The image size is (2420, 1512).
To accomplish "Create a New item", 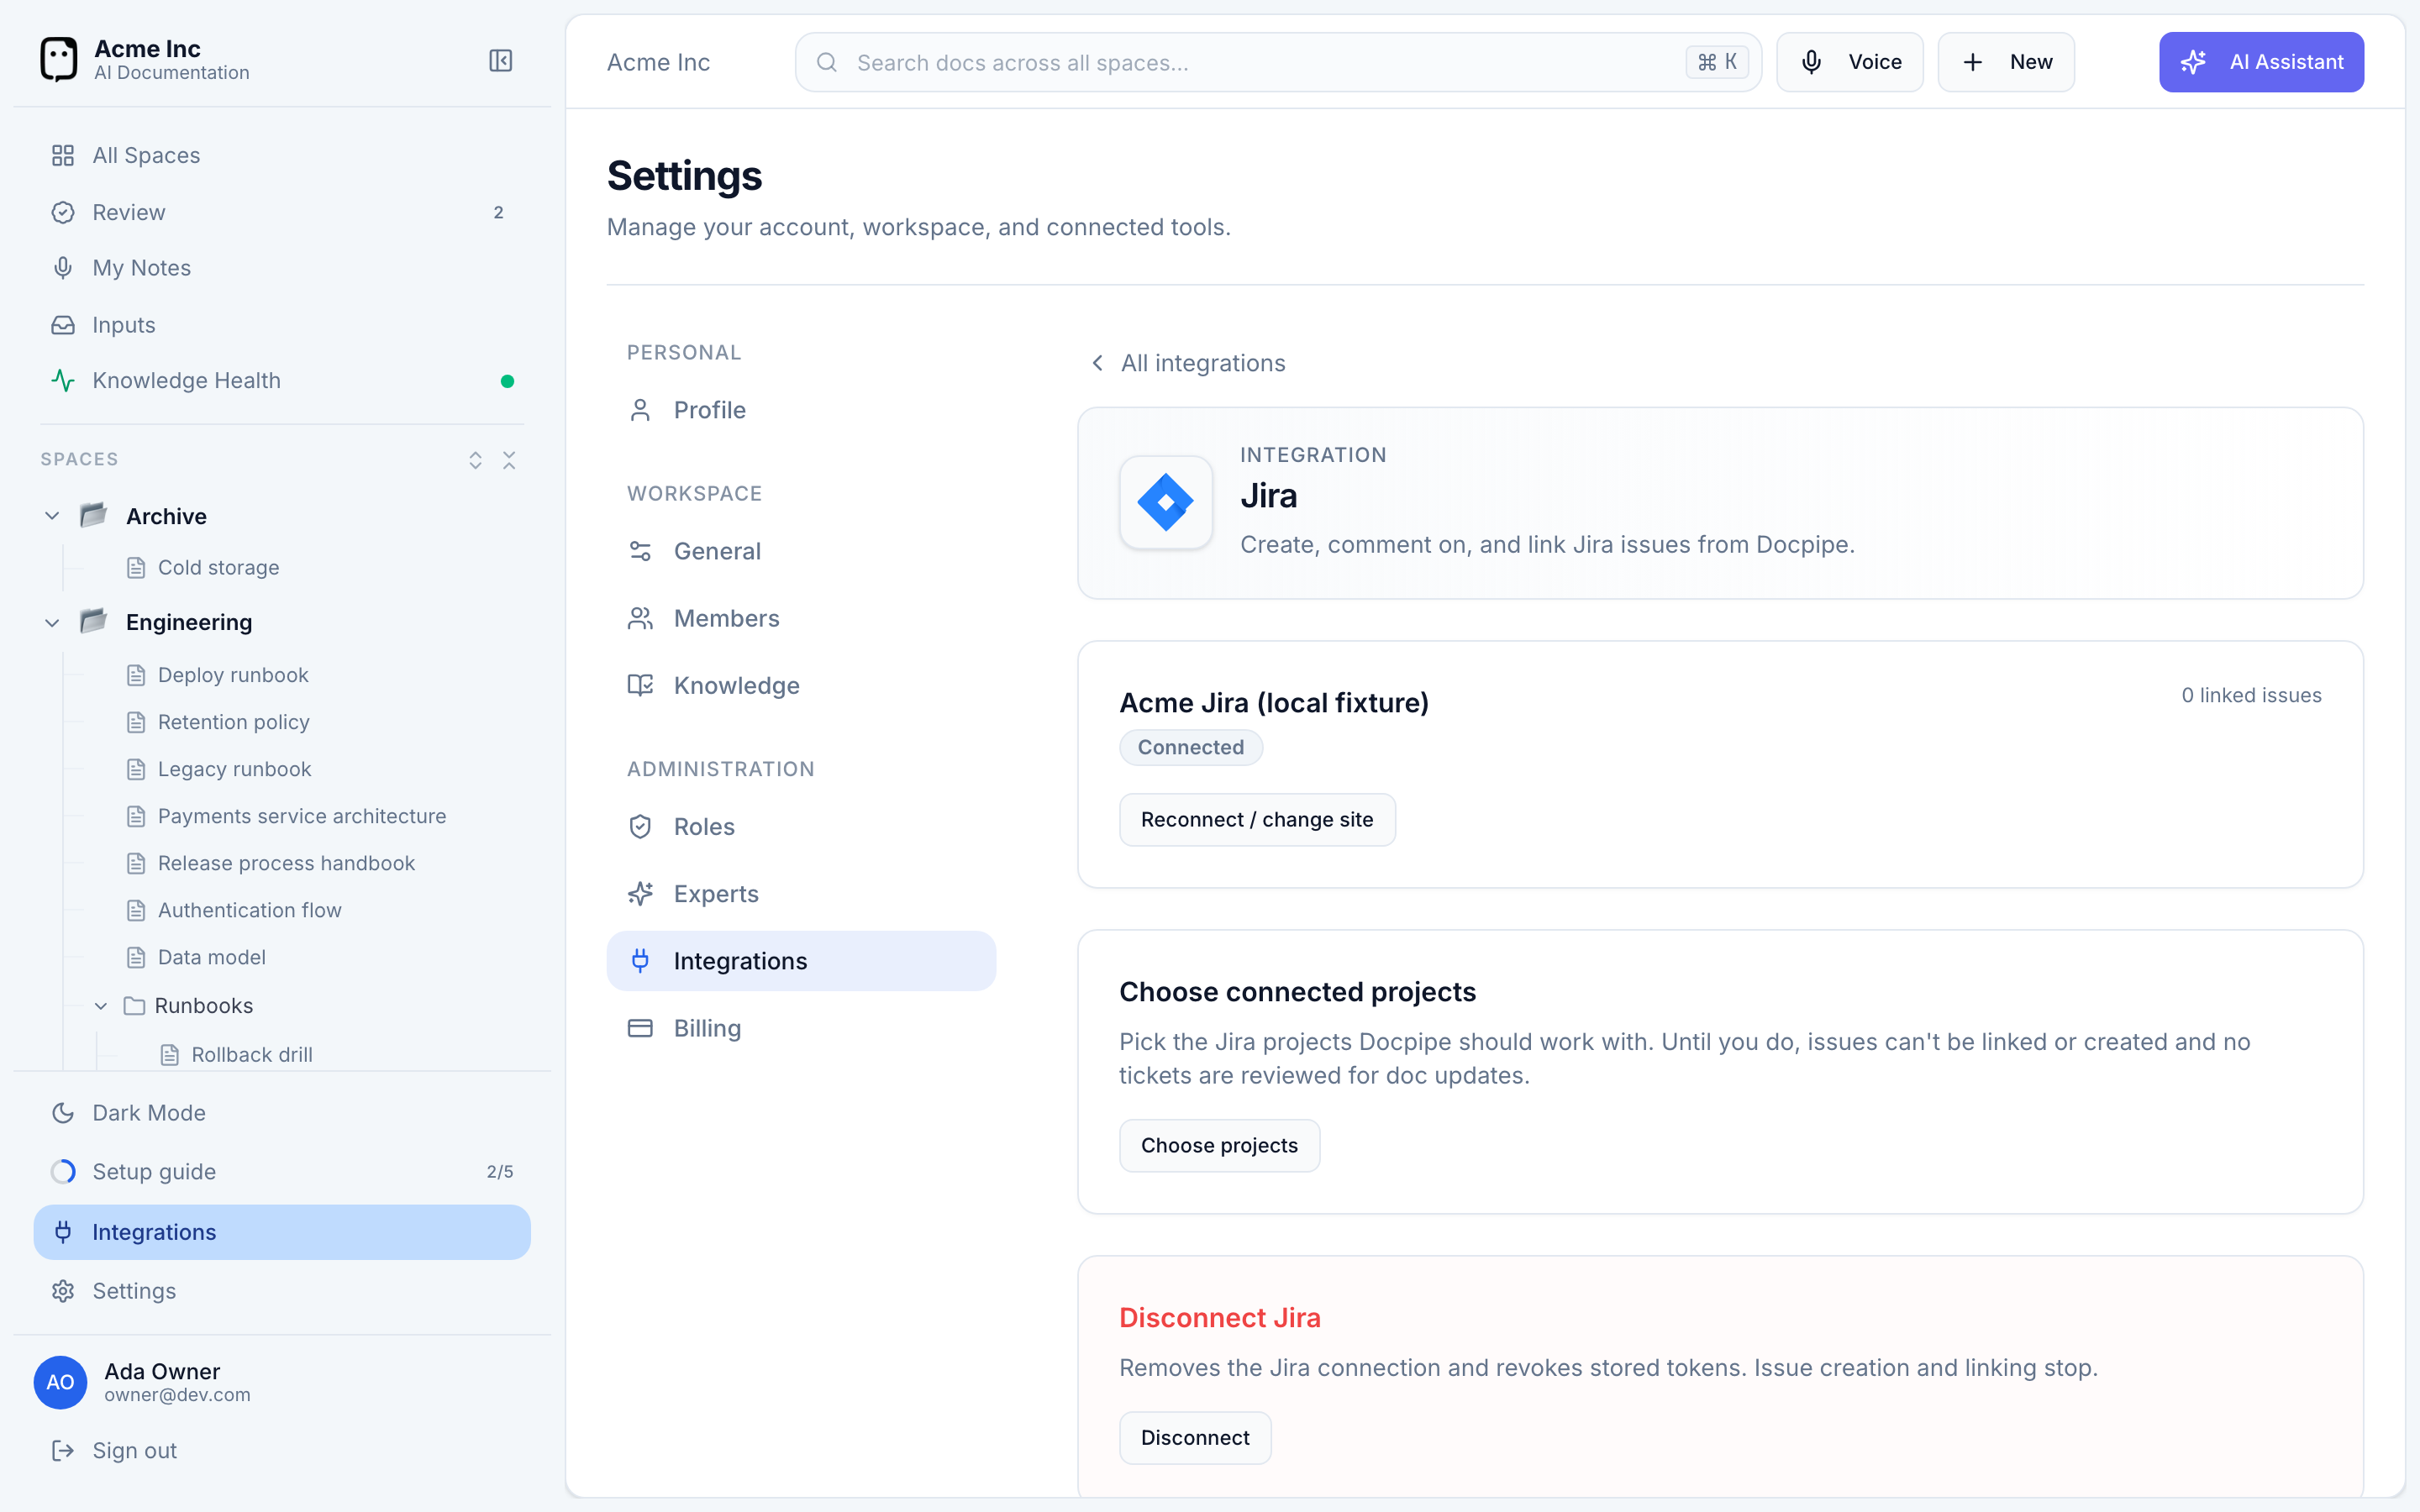I will (x=2006, y=62).
